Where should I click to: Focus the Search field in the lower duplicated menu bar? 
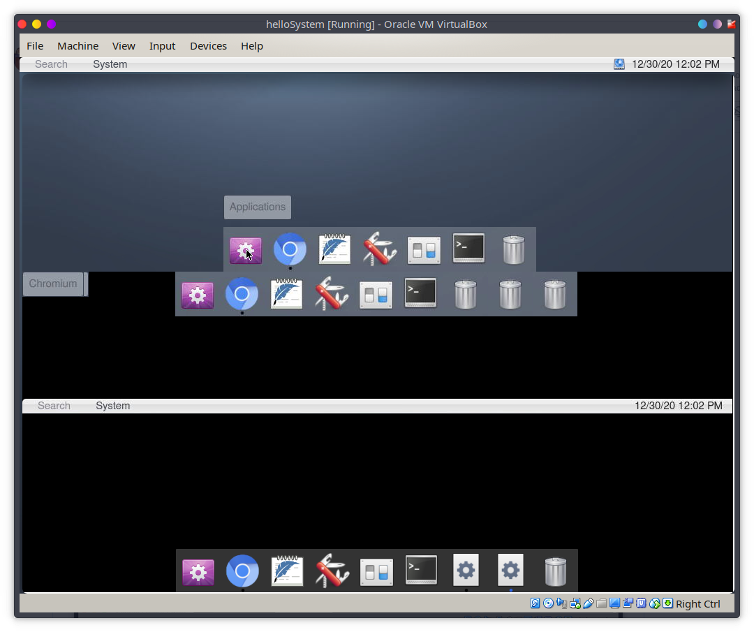[54, 406]
